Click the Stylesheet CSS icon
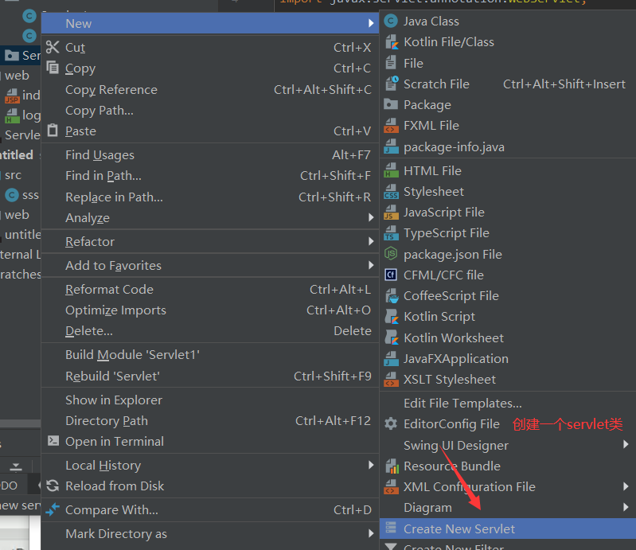Image resolution: width=636 pixels, height=550 pixels. 391,192
